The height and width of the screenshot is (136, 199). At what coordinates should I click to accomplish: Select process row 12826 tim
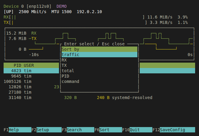(31, 87)
